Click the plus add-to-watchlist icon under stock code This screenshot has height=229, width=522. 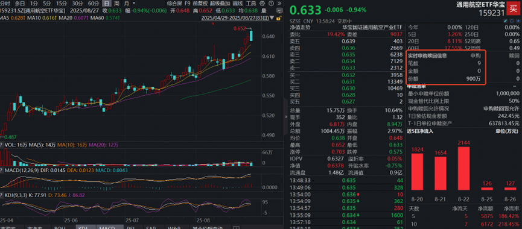(518, 21)
